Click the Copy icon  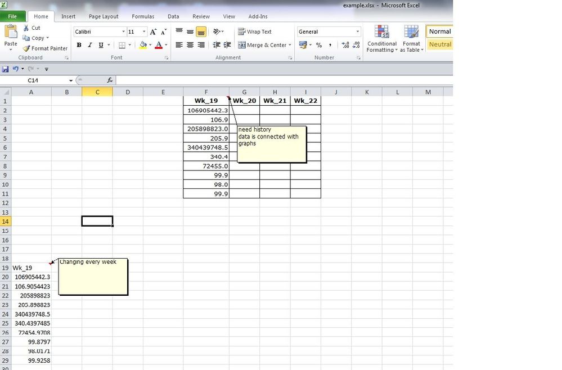(26, 38)
